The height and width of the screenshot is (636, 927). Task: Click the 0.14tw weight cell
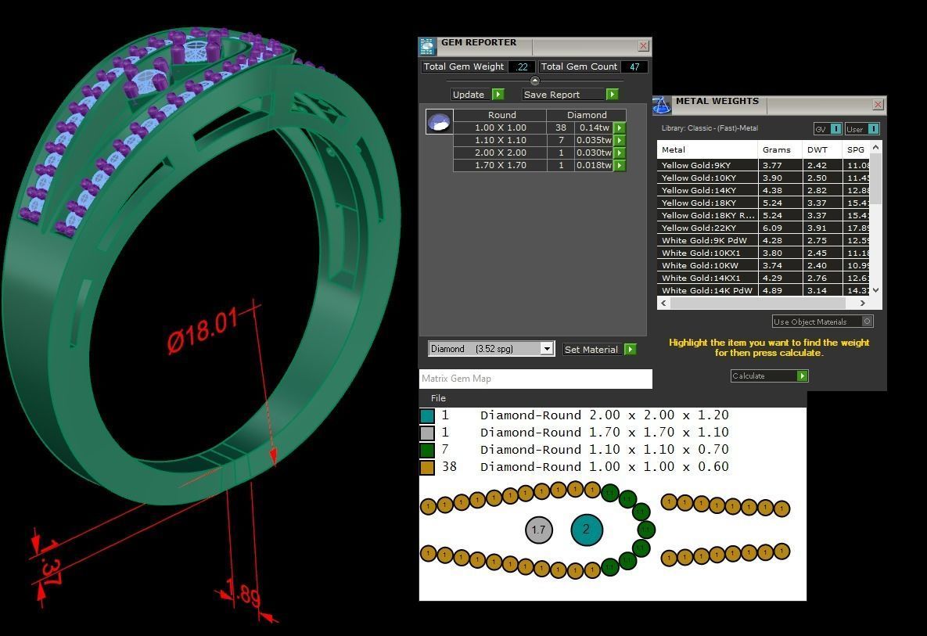[x=595, y=128]
